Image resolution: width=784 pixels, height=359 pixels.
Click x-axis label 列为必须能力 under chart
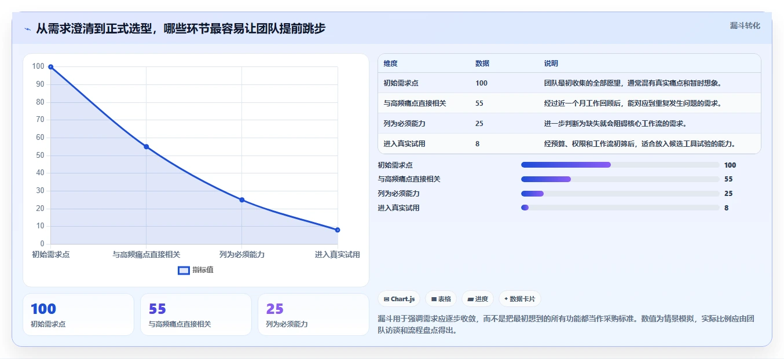pyautogui.click(x=242, y=254)
